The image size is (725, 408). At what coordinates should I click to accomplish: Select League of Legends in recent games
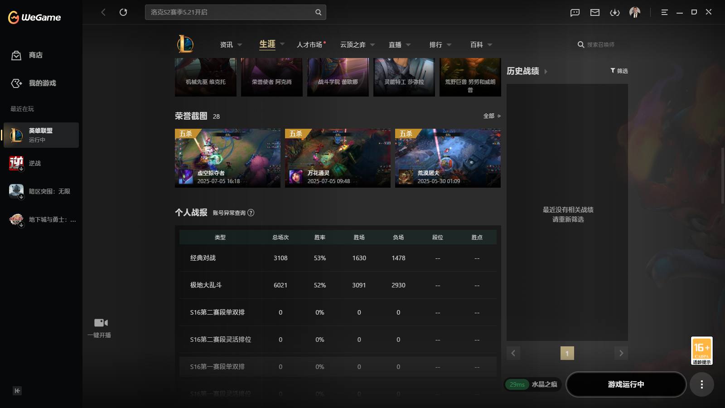click(x=41, y=135)
